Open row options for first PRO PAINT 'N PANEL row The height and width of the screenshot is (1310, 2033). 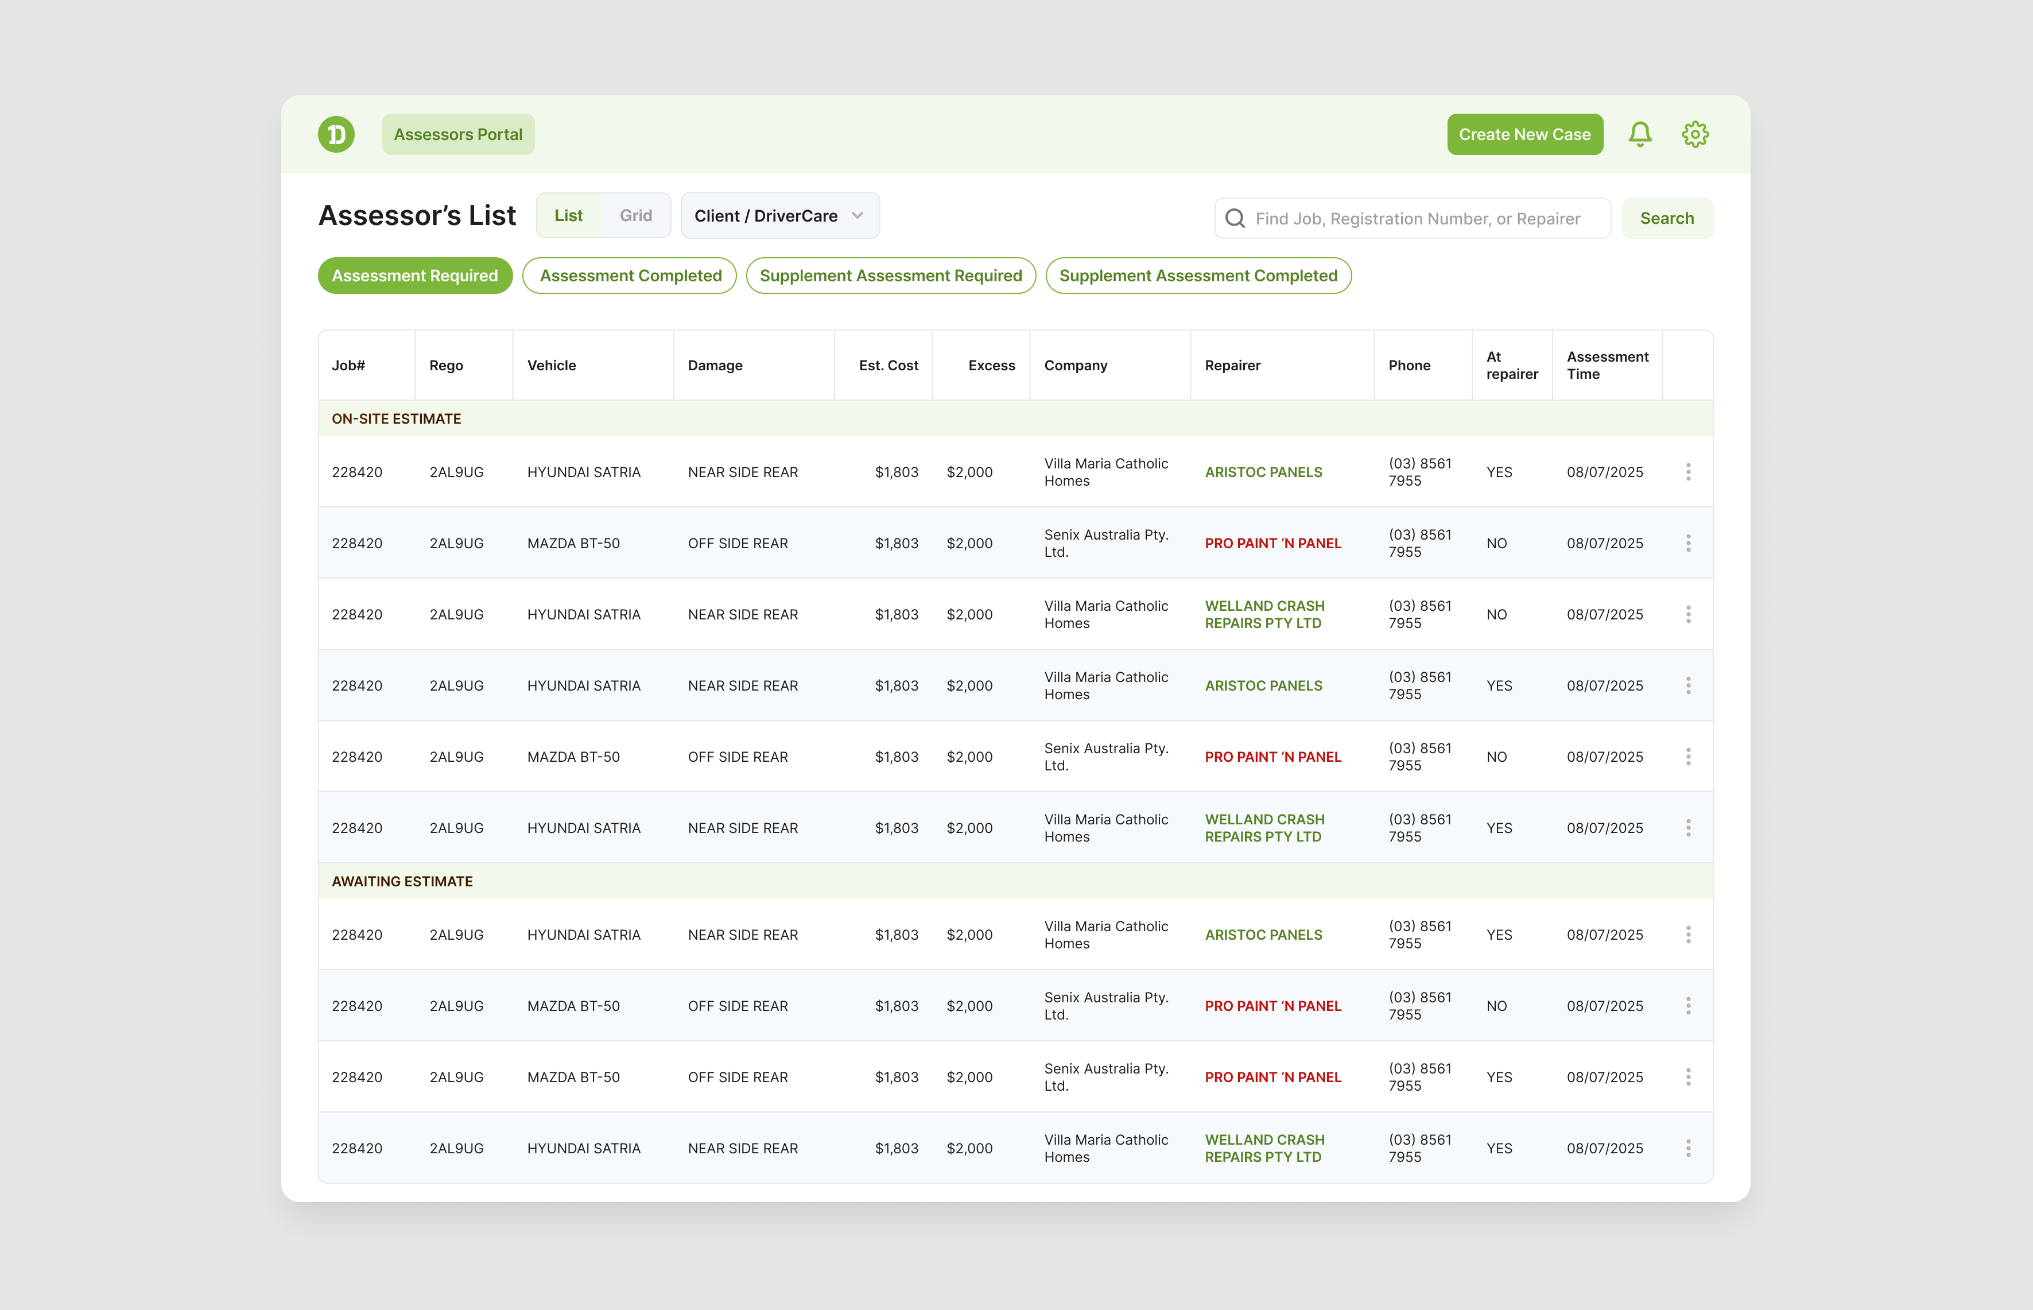point(1688,544)
